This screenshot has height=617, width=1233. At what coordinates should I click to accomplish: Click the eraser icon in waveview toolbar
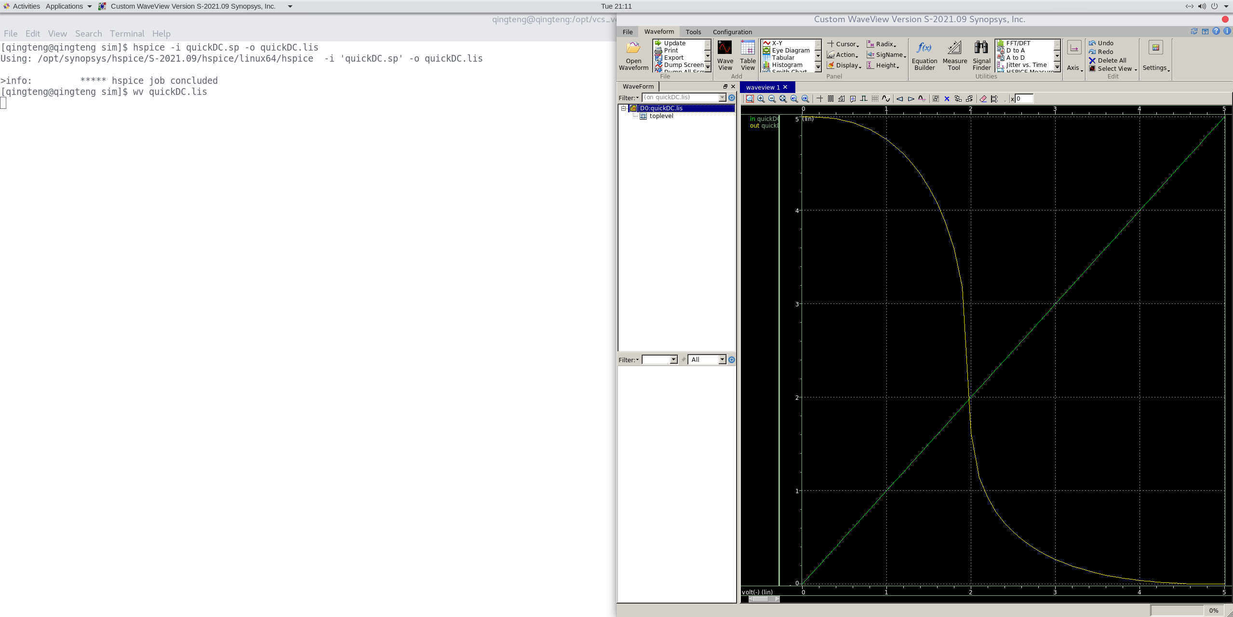click(983, 99)
